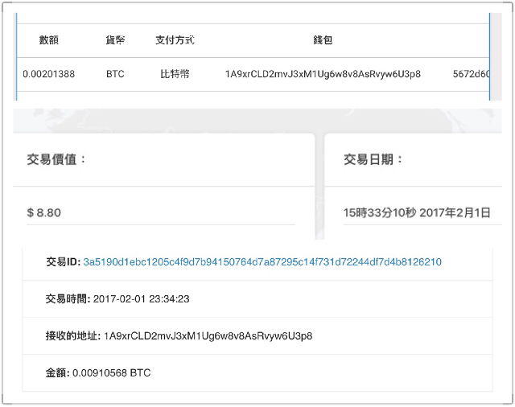Image resolution: width=515 pixels, height=407 pixels.
Task: Click the $ 8.80 value field
Action: pos(161,212)
